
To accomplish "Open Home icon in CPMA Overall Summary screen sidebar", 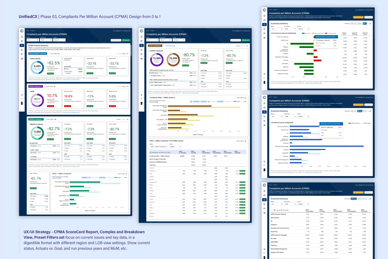I will click(22, 37).
